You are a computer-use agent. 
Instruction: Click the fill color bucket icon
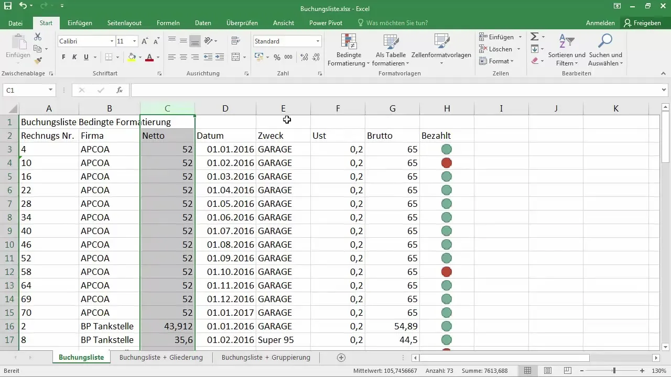tap(132, 57)
